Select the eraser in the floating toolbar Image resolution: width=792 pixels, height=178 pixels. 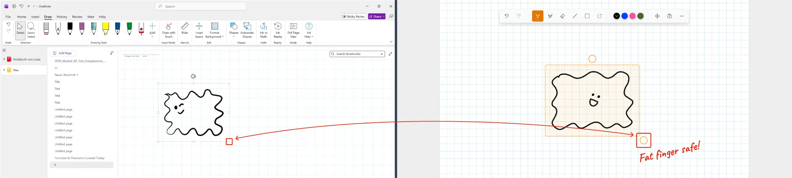(562, 16)
